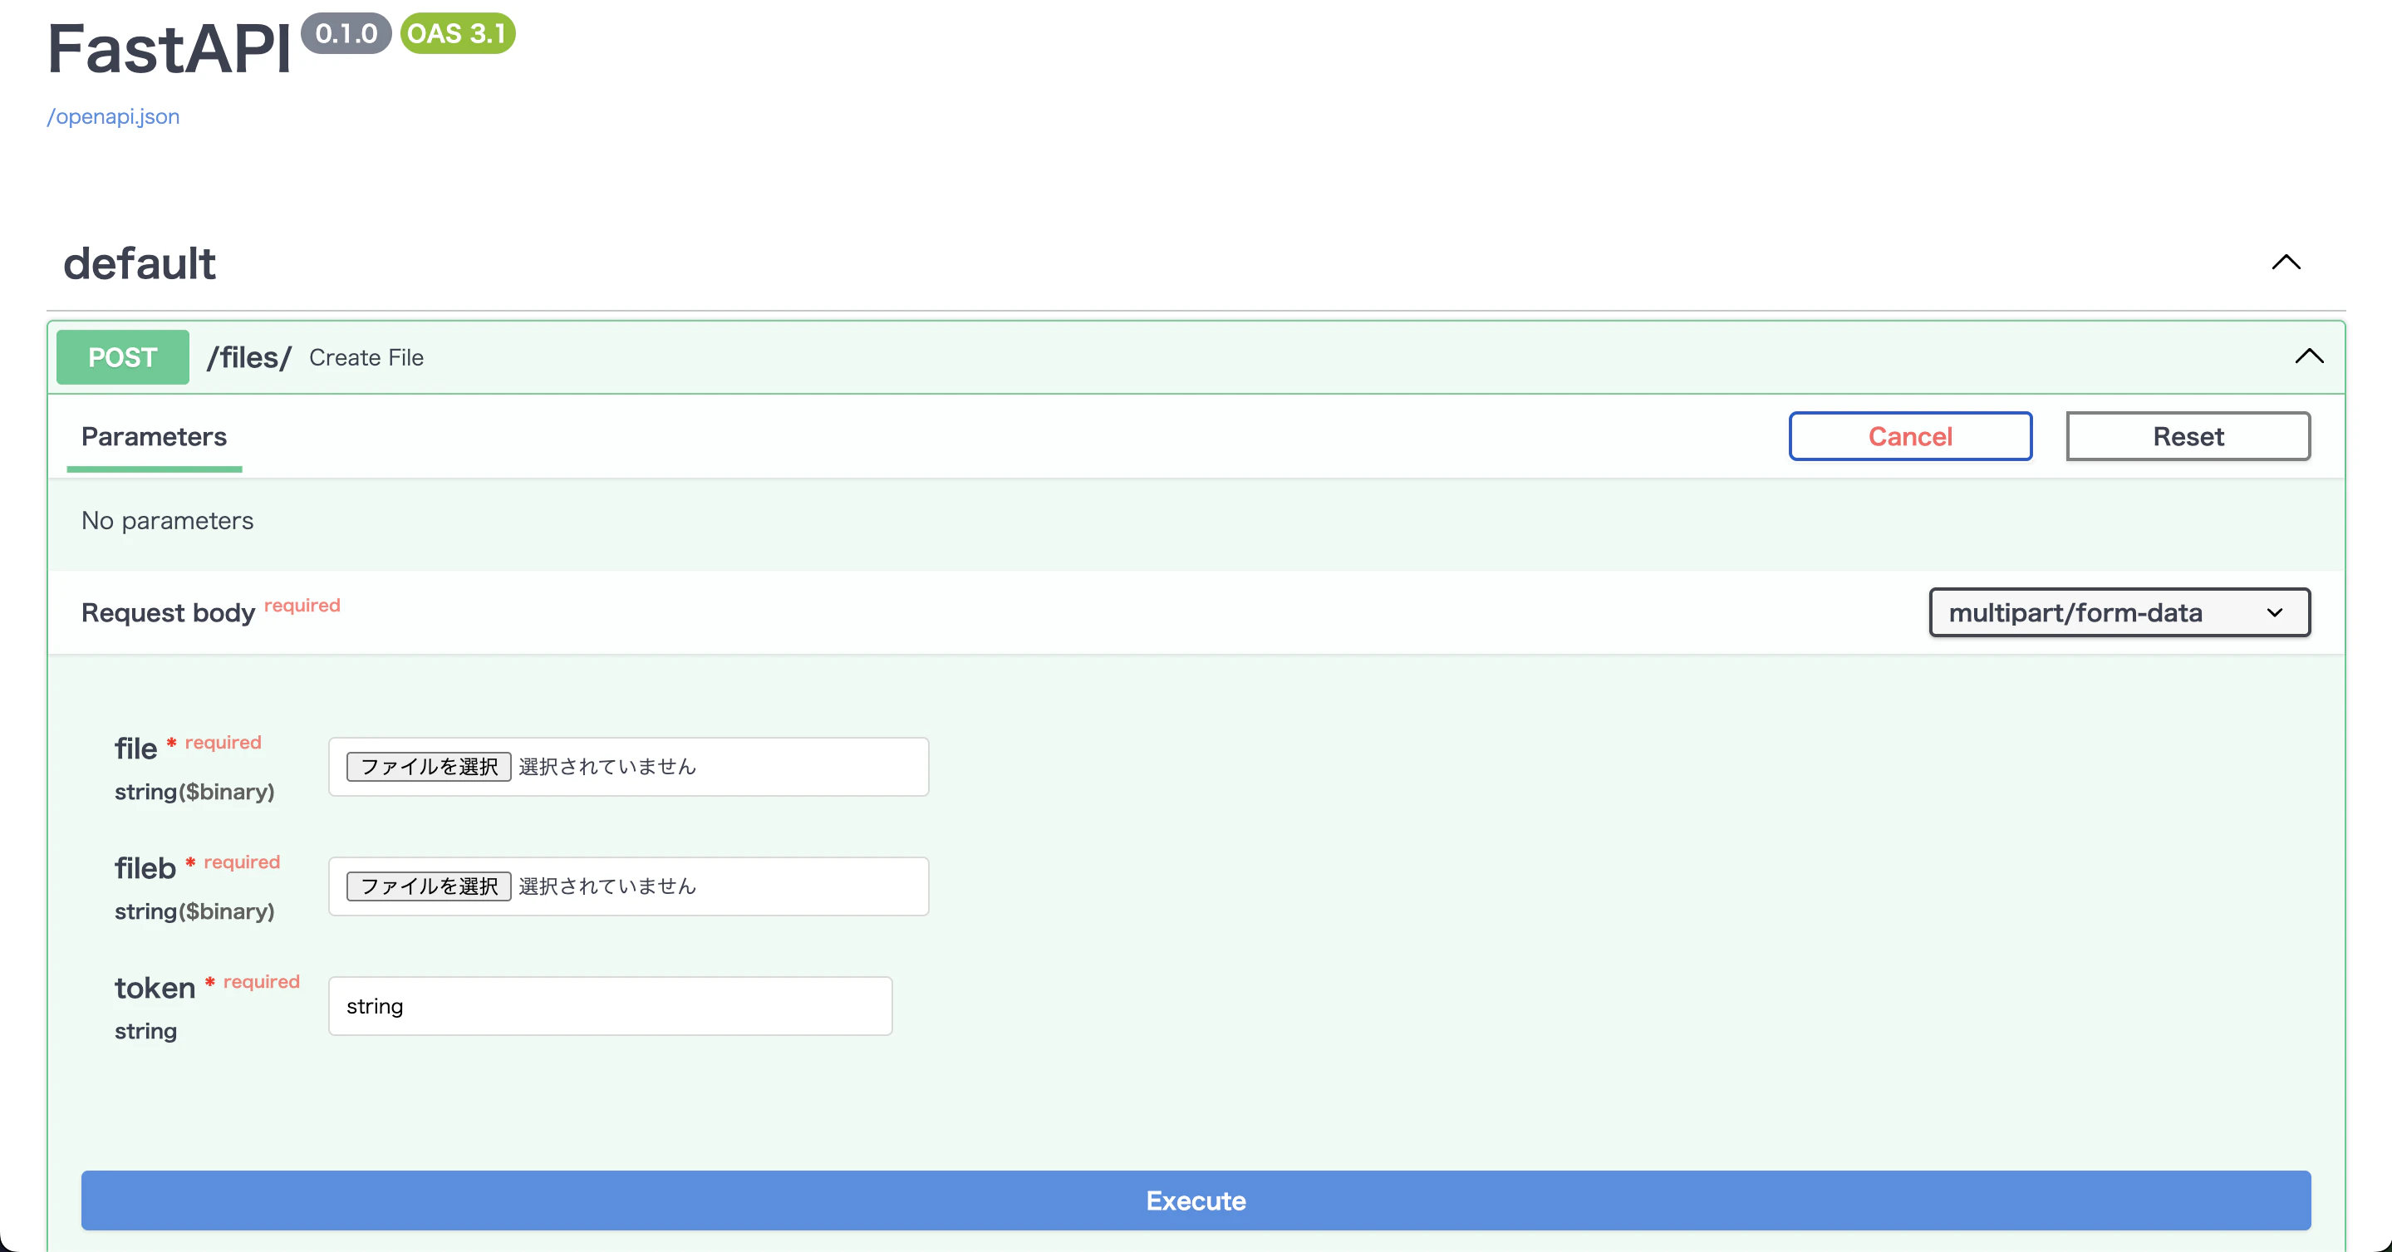2392x1252 pixels.
Task: Click the OAS 3.1 badge
Action: coord(457,33)
